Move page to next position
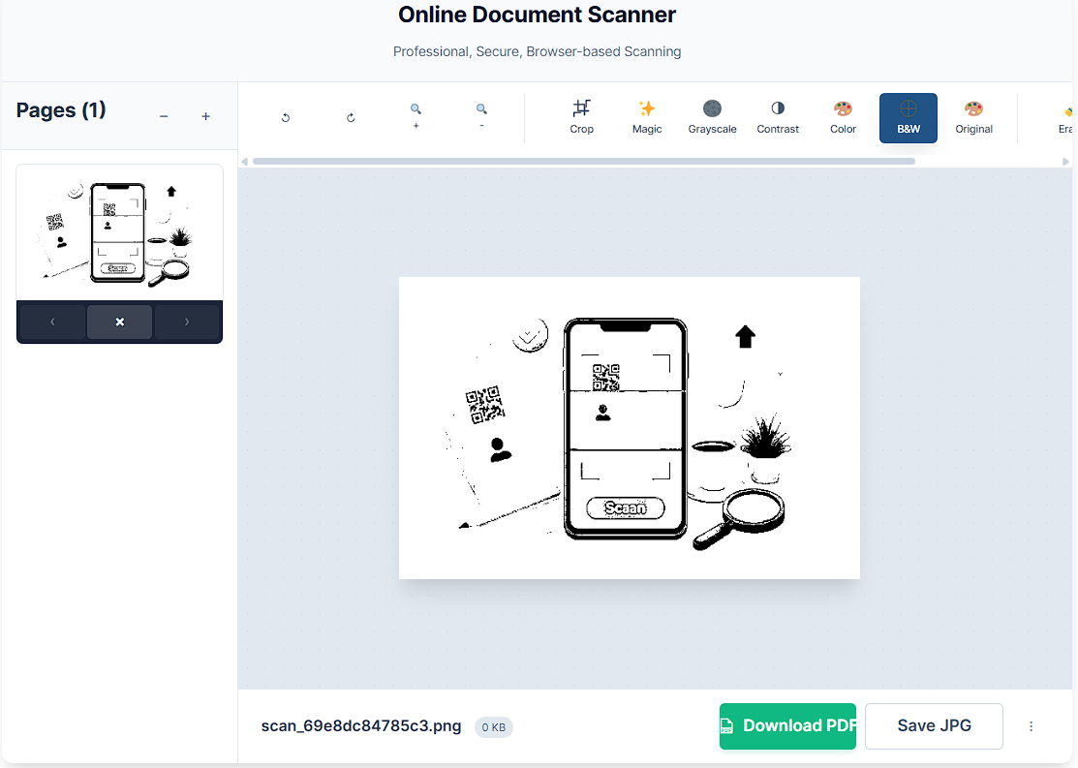 point(186,322)
